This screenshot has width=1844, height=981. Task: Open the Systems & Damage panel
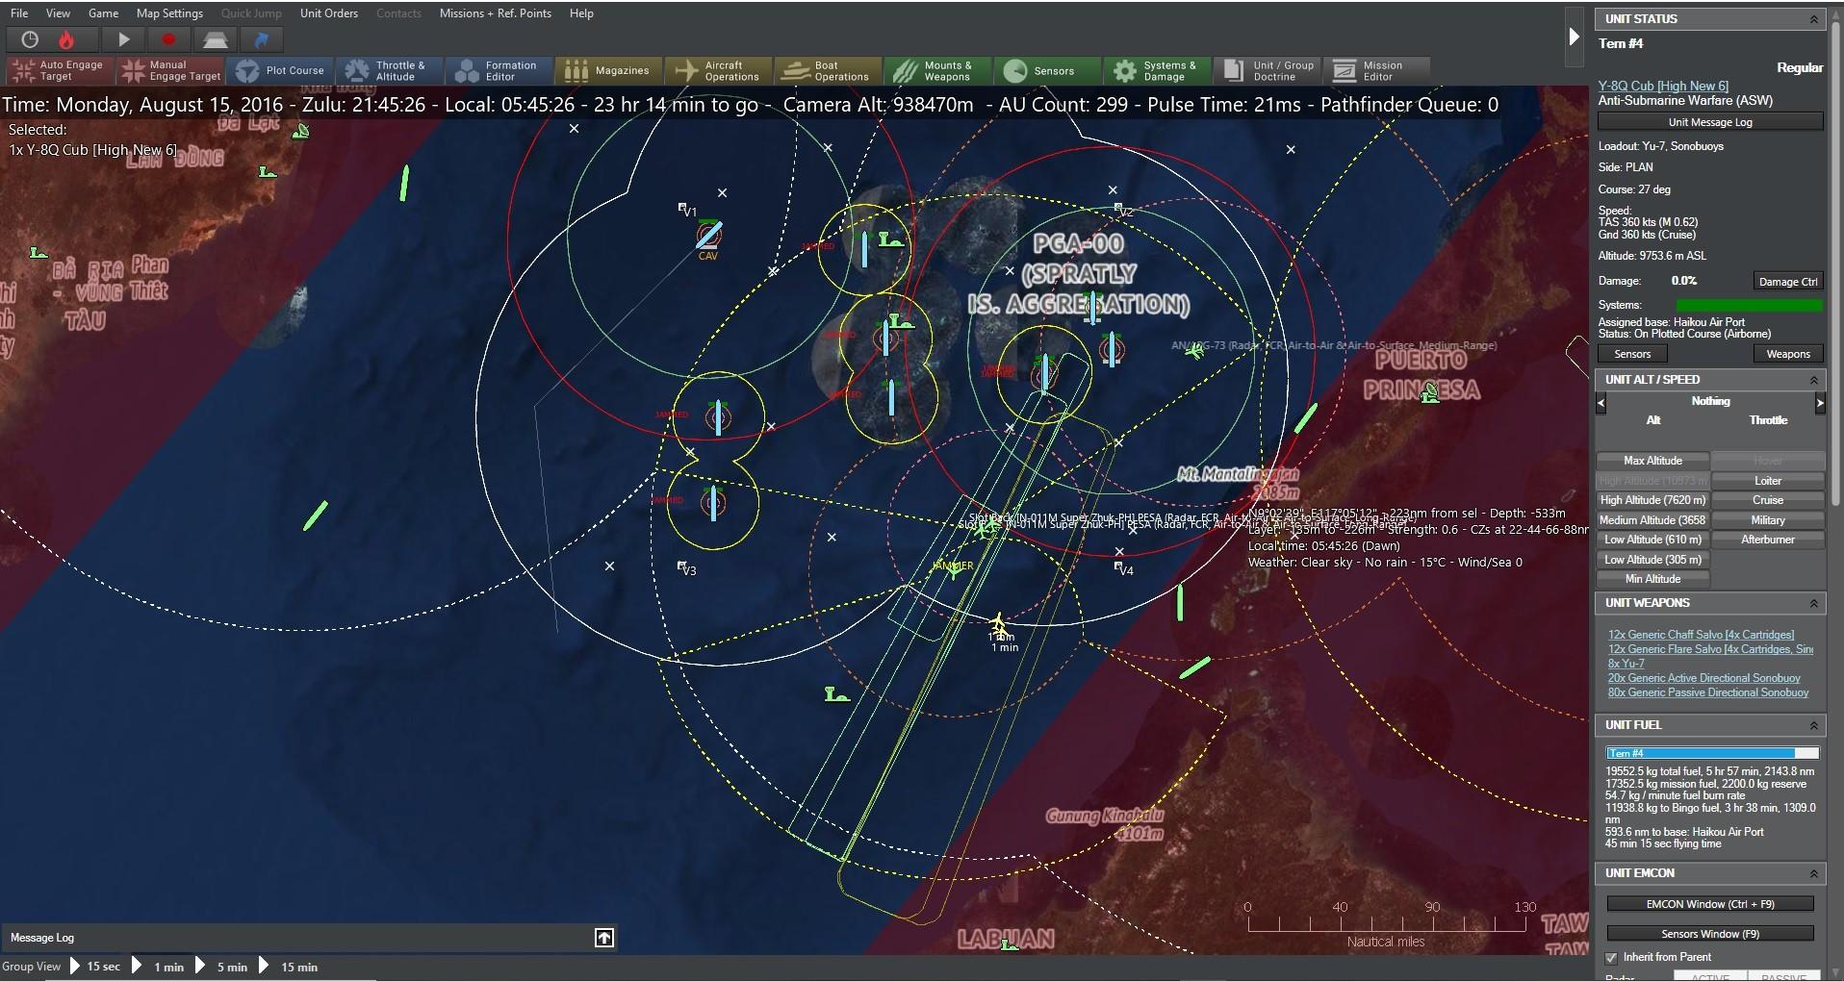pyautogui.click(x=1157, y=70)
